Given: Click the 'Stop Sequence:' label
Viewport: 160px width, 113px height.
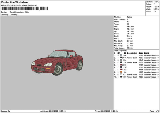Looking at the screenshot, I should [x=121, y=51].
